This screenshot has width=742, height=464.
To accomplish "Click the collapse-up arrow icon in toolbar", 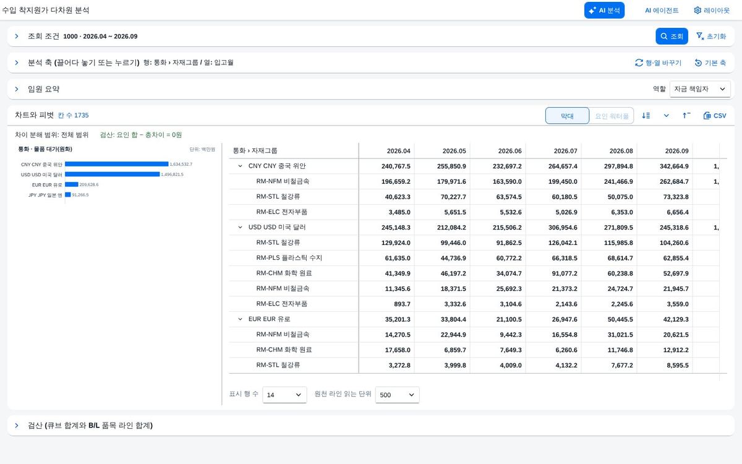I will (686, 116).
